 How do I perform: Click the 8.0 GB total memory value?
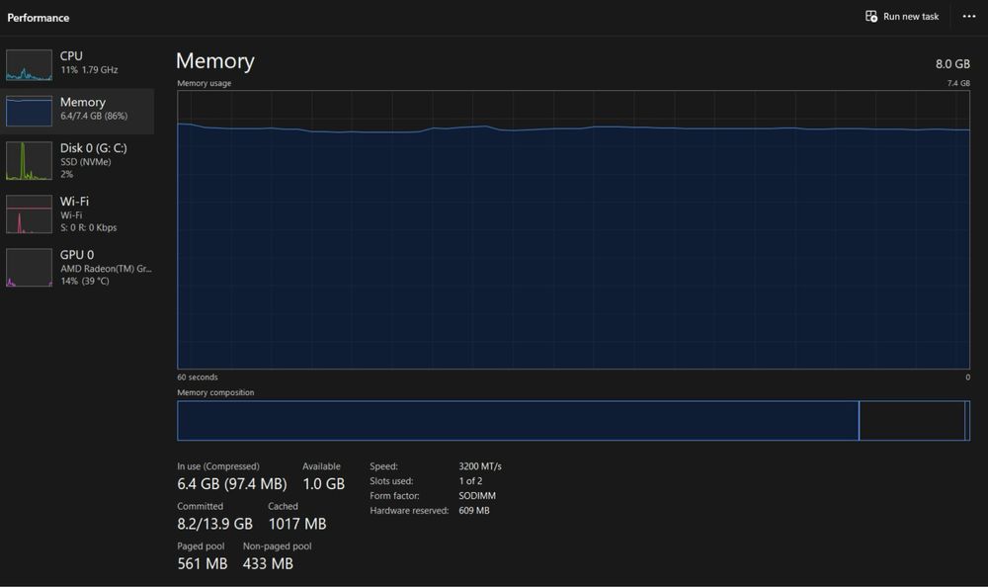(x=952, y=63)
